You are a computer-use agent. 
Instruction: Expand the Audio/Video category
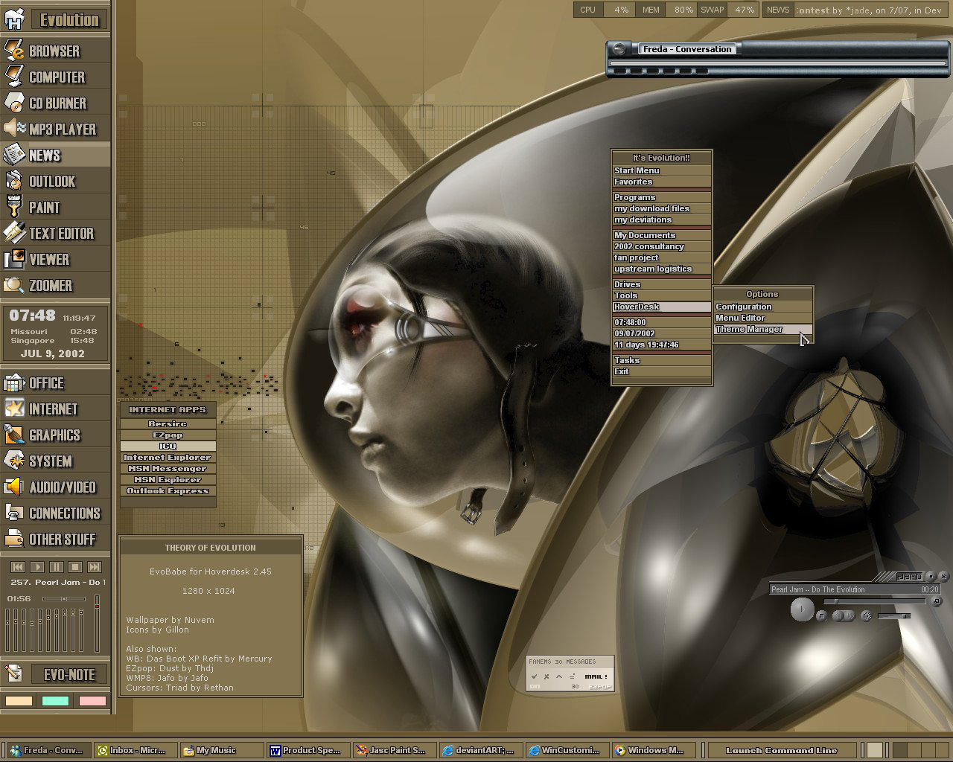click(55, 487)
